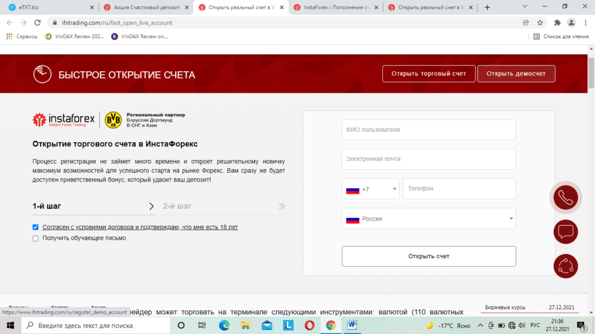This screenshot has width=595, height=334.
Task: Open the chat widget icon
Action: 565,232
